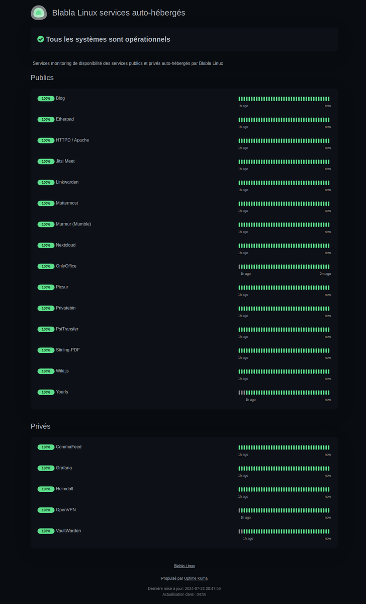Click the OnlyOffice heartbeat bar
The image size is (366, 604).
[284, 267]
